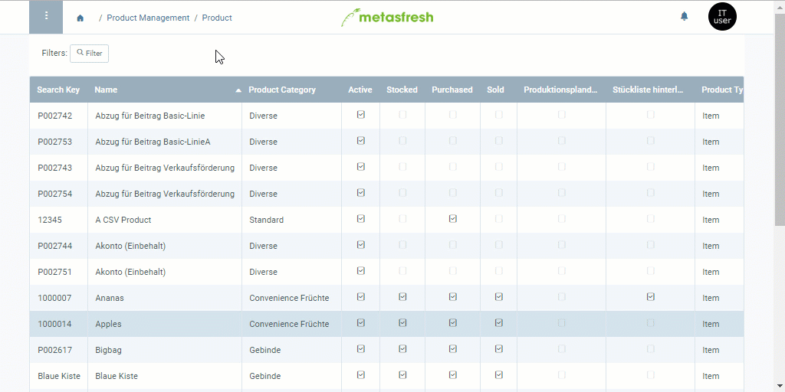Go to the home dashboard icon

80,18
